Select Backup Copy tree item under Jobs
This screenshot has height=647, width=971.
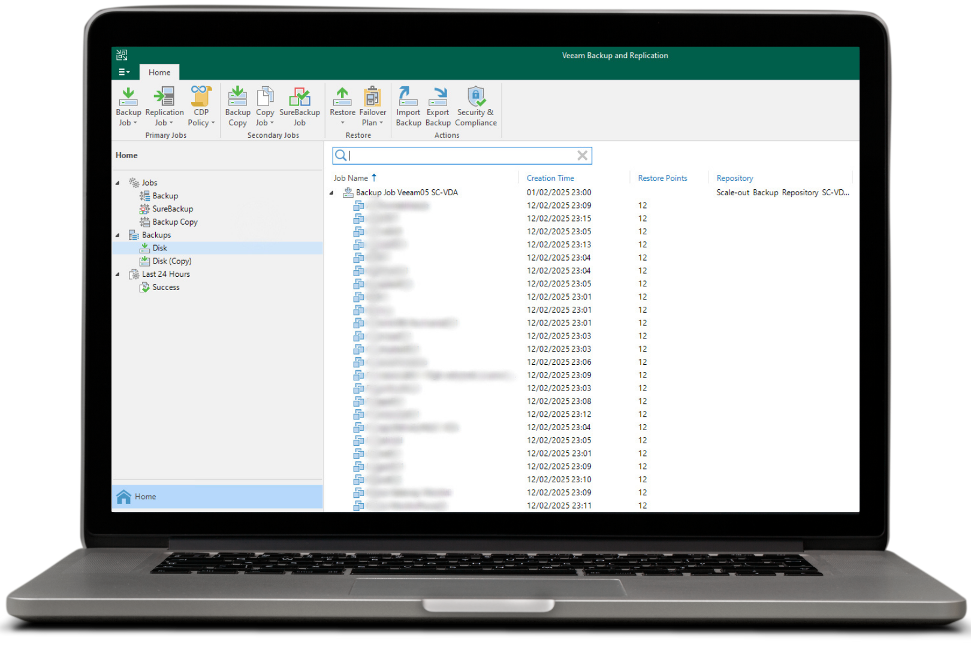(175, 222)
